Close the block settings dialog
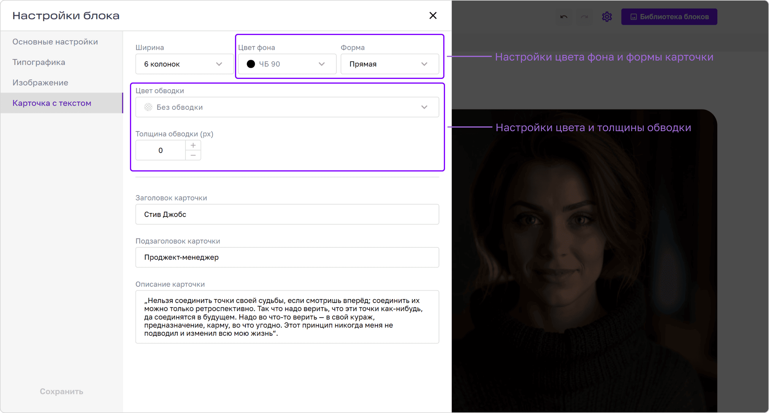769x413 pixels. click(433, 15)
